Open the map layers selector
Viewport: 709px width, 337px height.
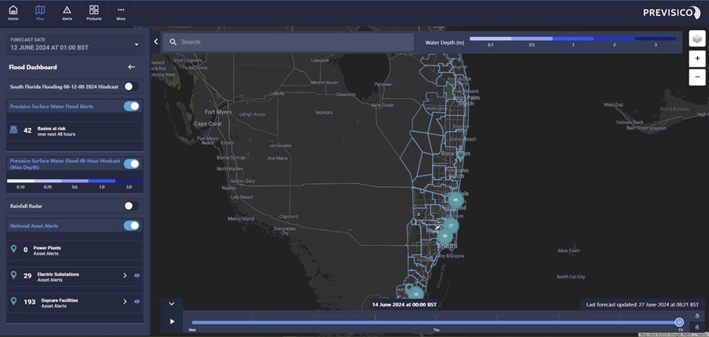tap(697, 39)
